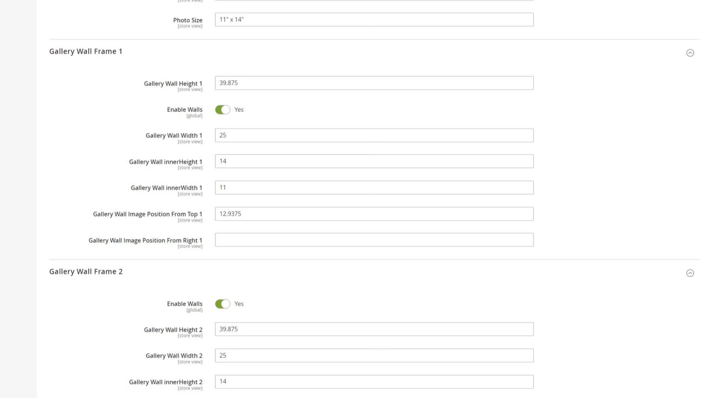The image size is (708, 398).
Task: Focus the Gallery Wall innerWidth 1 field
Action: point(374,188)
